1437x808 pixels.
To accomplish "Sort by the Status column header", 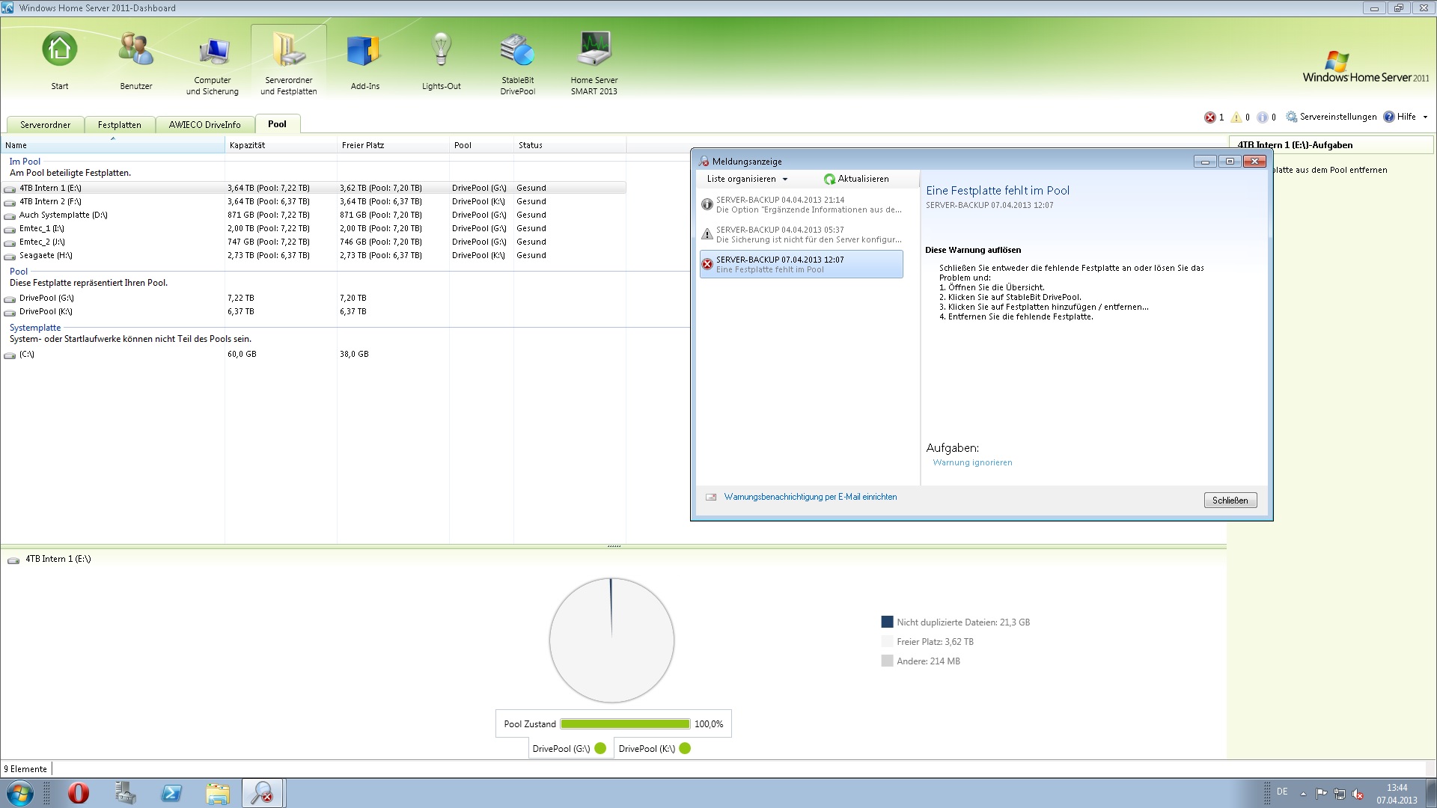I will (570, 145).
